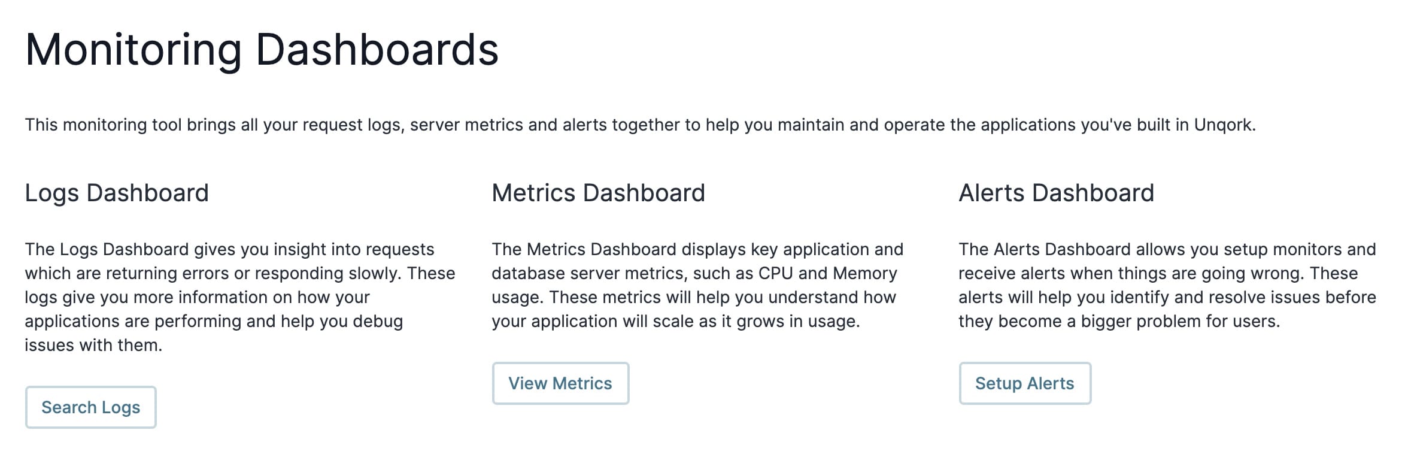
Task: Click the Monitoring Dashboards page title
Action: tap(262, 49)
